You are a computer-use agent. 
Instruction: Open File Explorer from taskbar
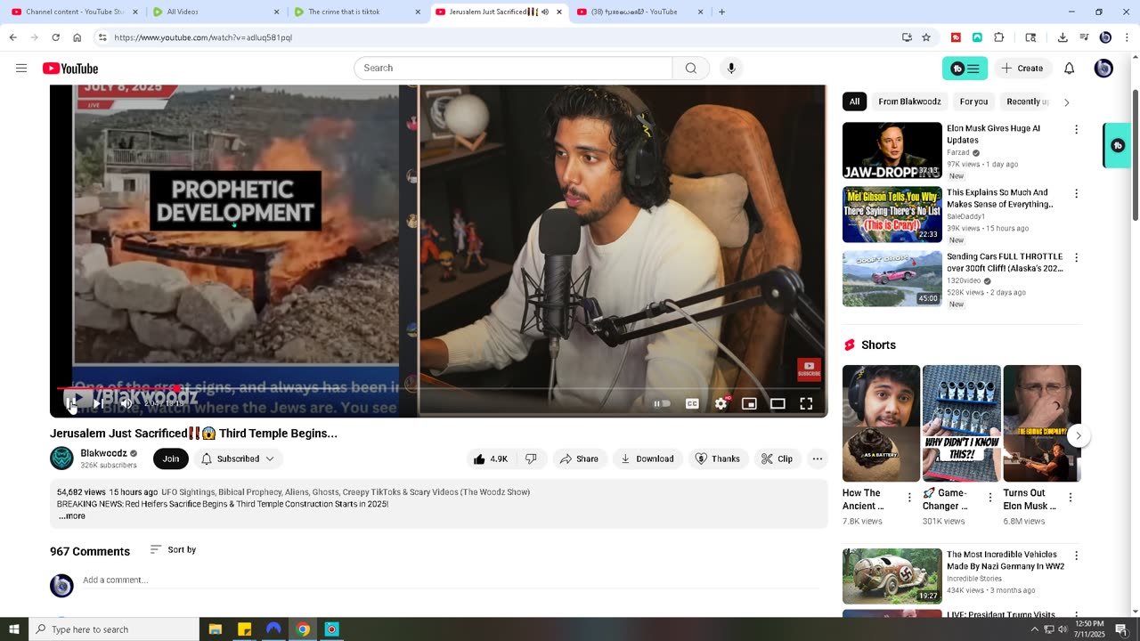tap(215, 629)
